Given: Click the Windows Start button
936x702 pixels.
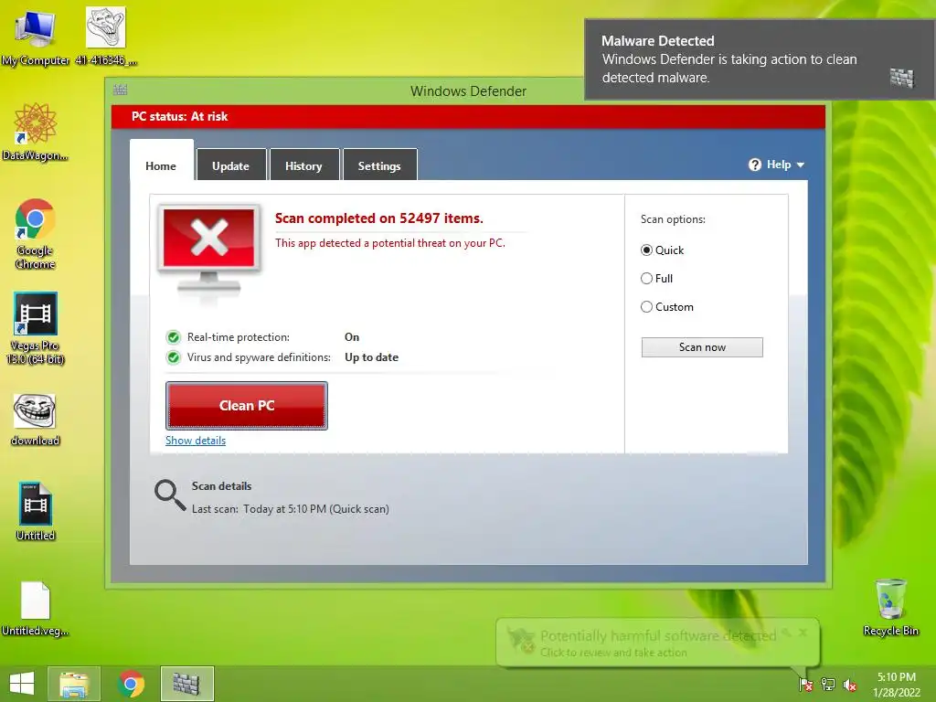Looking at the screenshot, I should pos(22,684).
